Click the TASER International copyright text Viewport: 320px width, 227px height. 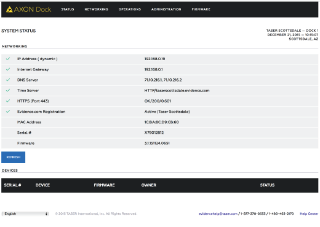[96, 214]
